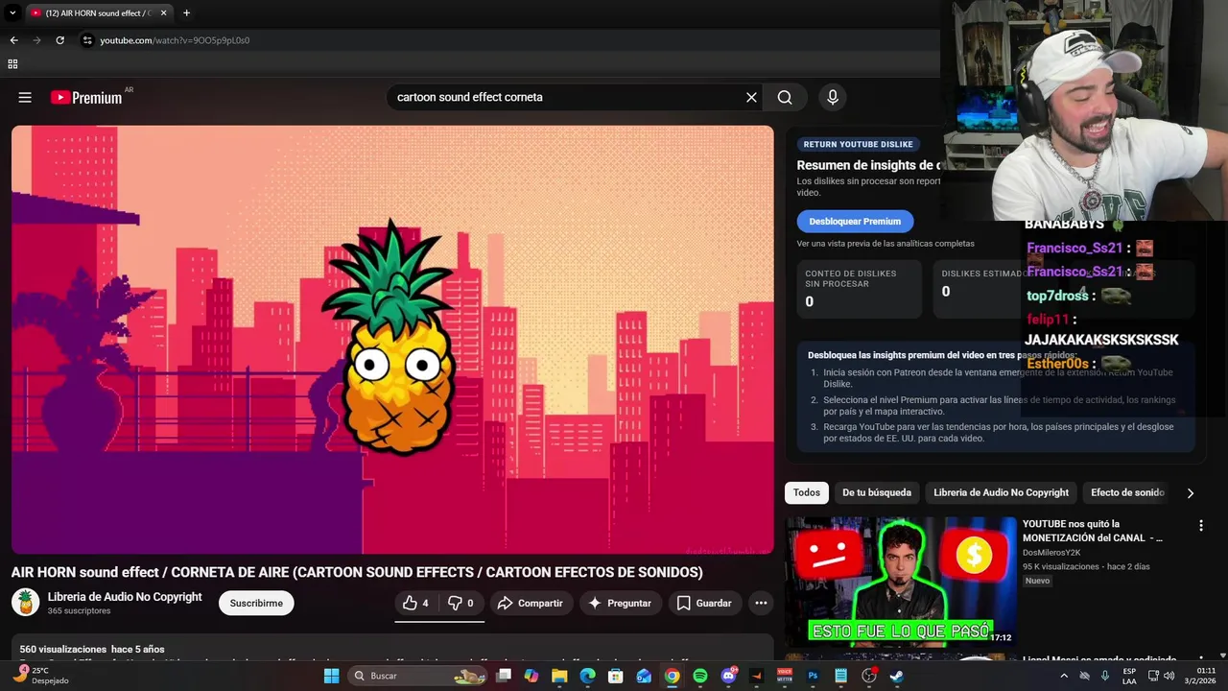Image resolution: width=1228 pixels, height=691 pixels.
Task: Open the apps grid in bookmarks bar
Action: (x=12, y=64)
